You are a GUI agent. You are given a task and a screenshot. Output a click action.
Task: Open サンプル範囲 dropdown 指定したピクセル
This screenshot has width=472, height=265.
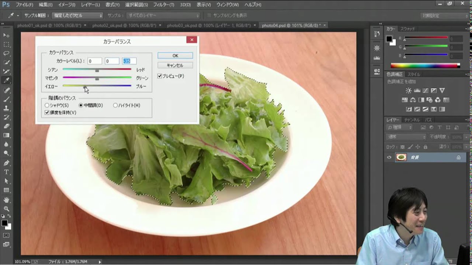[x=77, y=15]
